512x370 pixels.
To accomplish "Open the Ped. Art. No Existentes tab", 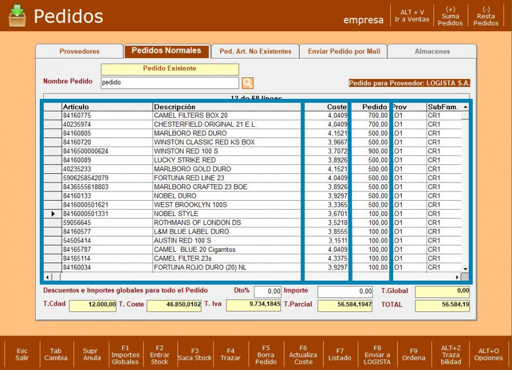I will (x=255, y=51).
